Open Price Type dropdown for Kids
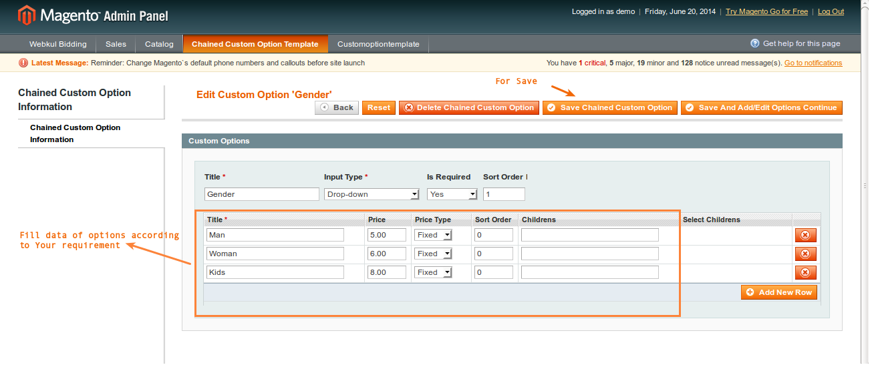This screenshot has width=870, height=365. click(x=433, y=272)
